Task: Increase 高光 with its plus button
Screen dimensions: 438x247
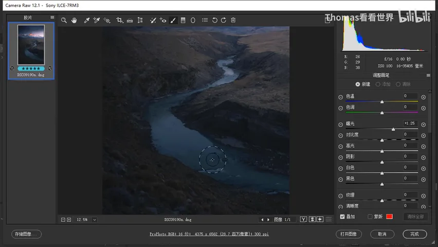Action: 424,146
